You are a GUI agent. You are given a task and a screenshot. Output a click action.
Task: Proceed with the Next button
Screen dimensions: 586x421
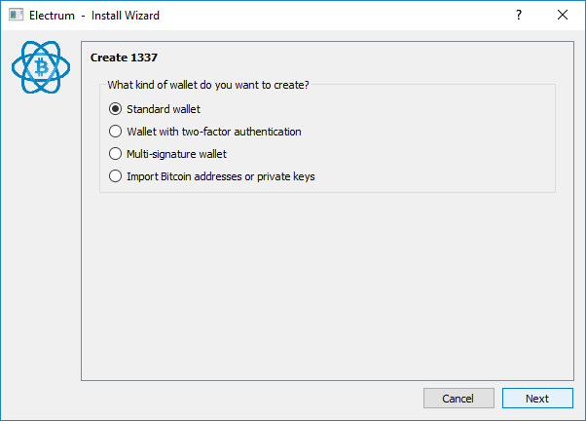(x=537, y=399)
